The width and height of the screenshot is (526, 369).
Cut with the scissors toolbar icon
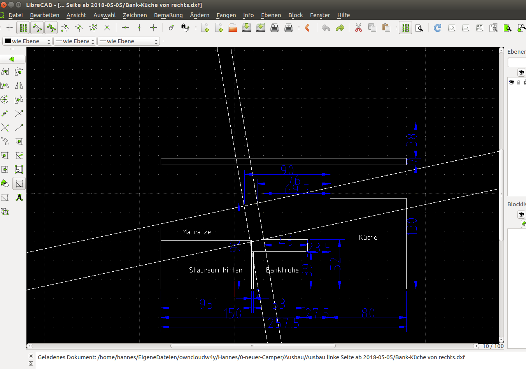point(358,28)
